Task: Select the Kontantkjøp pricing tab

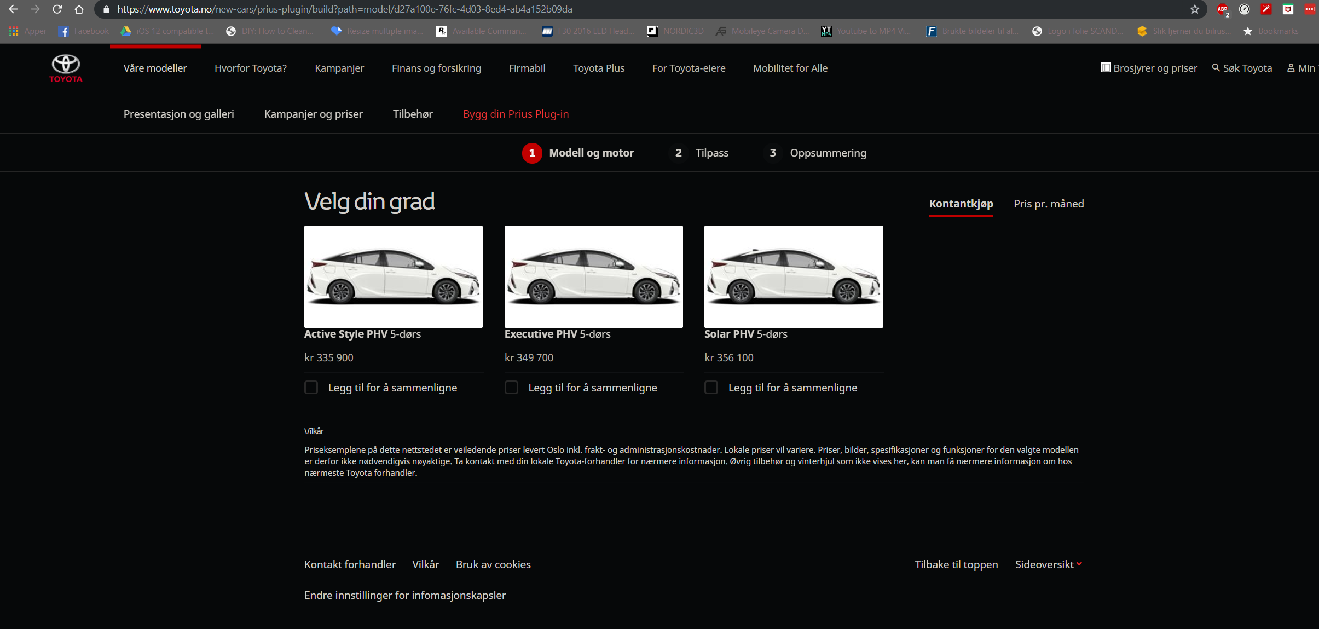Action: [961, 204]
